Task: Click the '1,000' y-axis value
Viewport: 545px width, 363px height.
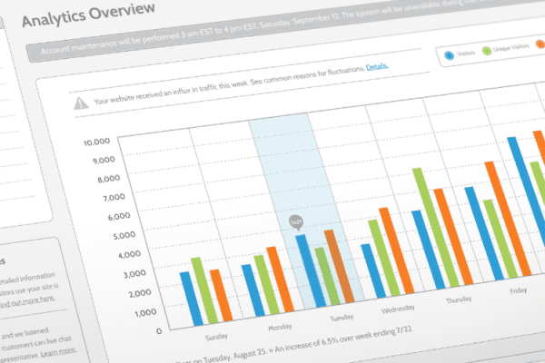Action: click(x=145, y=313)
